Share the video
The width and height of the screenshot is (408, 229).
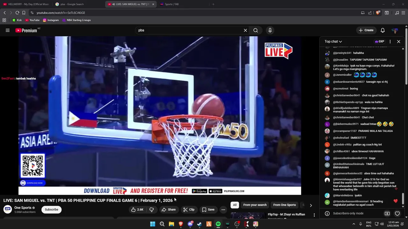tap(168, 210)
